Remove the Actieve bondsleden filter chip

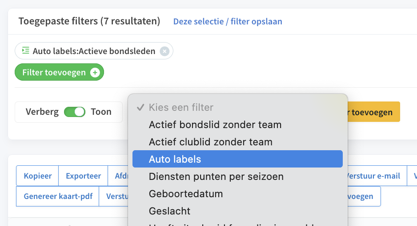164,51
